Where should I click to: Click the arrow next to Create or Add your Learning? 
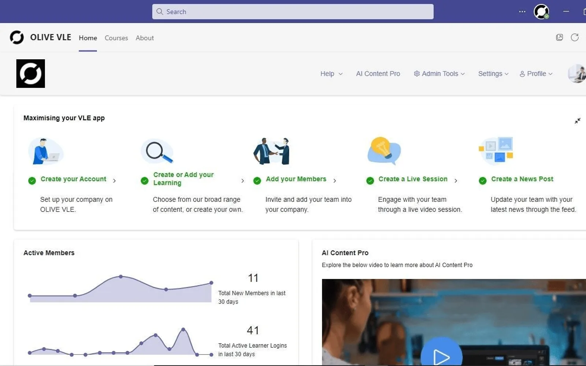click(242, 180)
